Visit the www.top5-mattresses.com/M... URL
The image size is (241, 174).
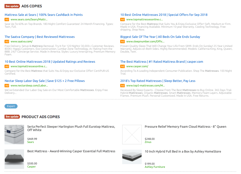146,86
